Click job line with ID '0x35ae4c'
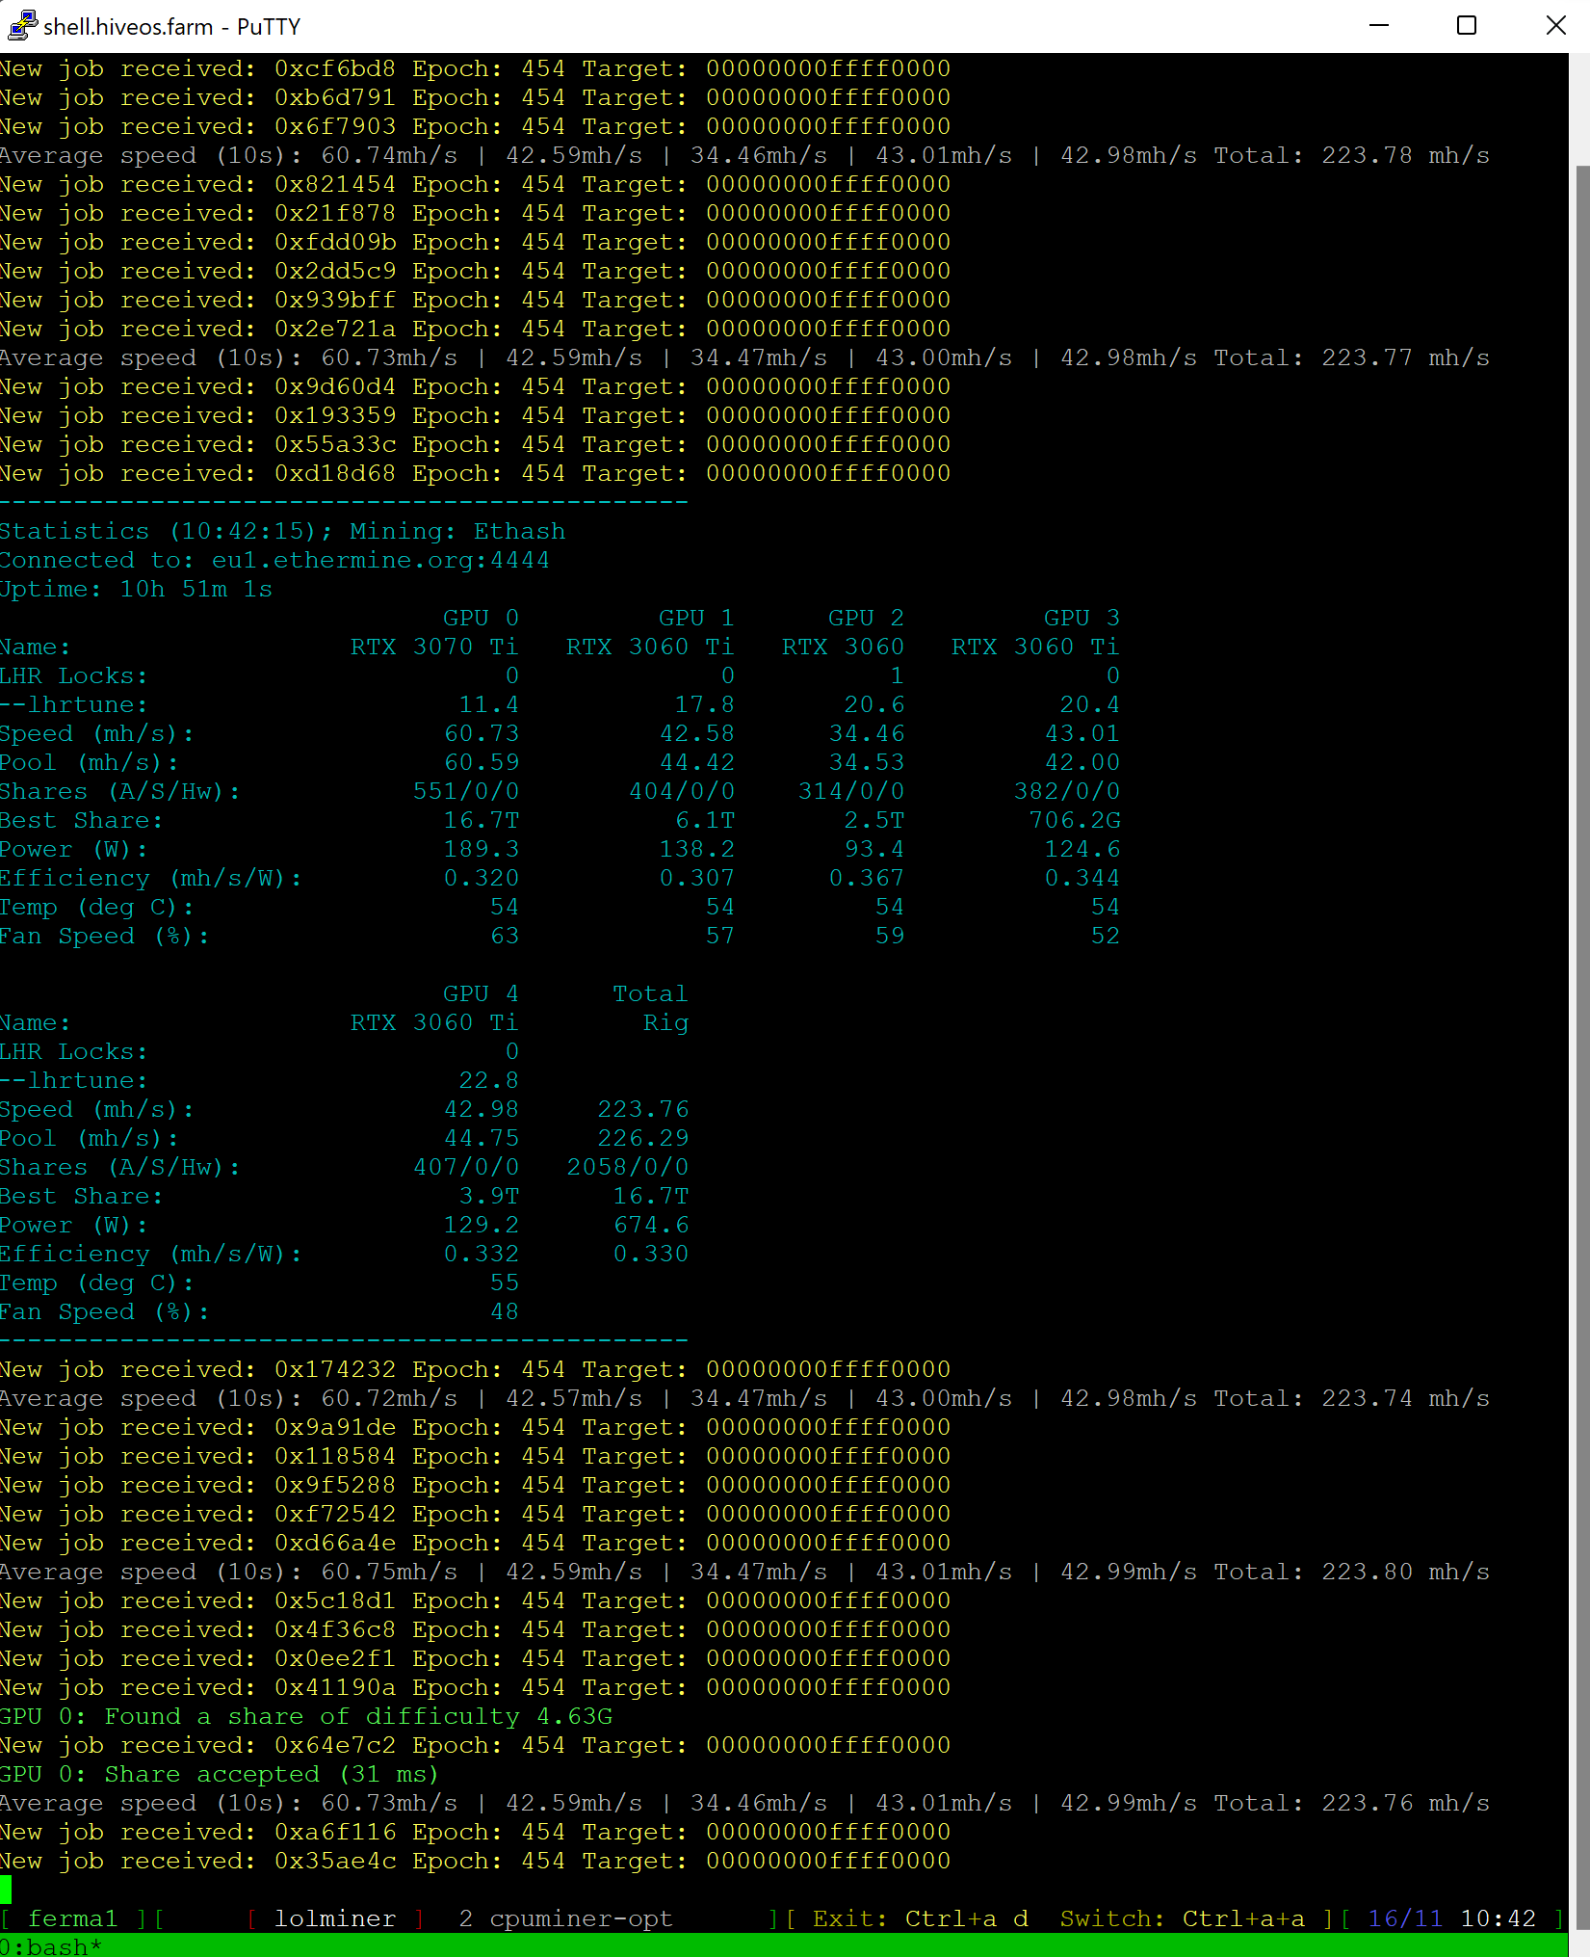The height and width of the screenshot is (1957, 1590). pos(475,1862)
